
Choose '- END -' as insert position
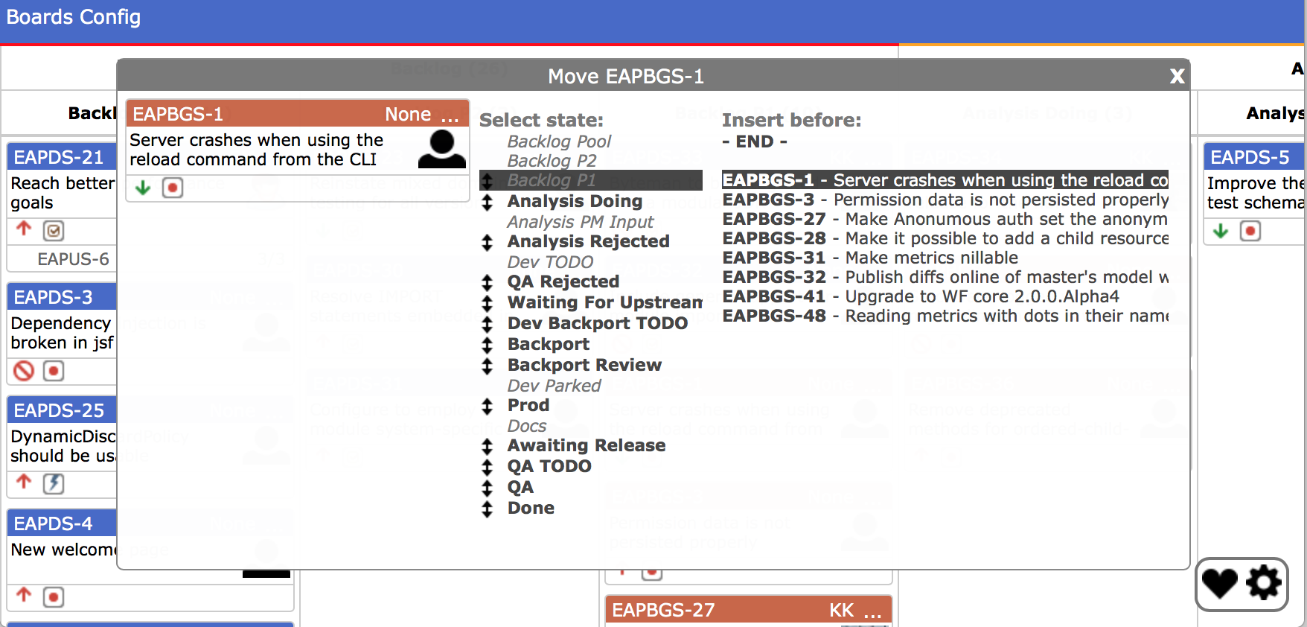tap(755, 141)
